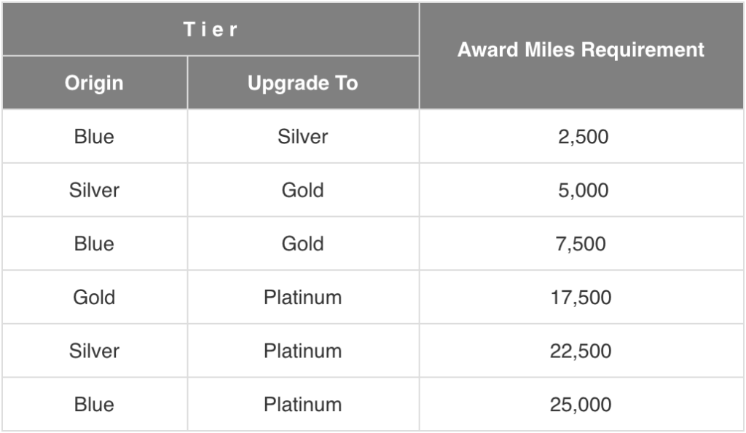Select the 25,000 miles value

pos(581,405)
